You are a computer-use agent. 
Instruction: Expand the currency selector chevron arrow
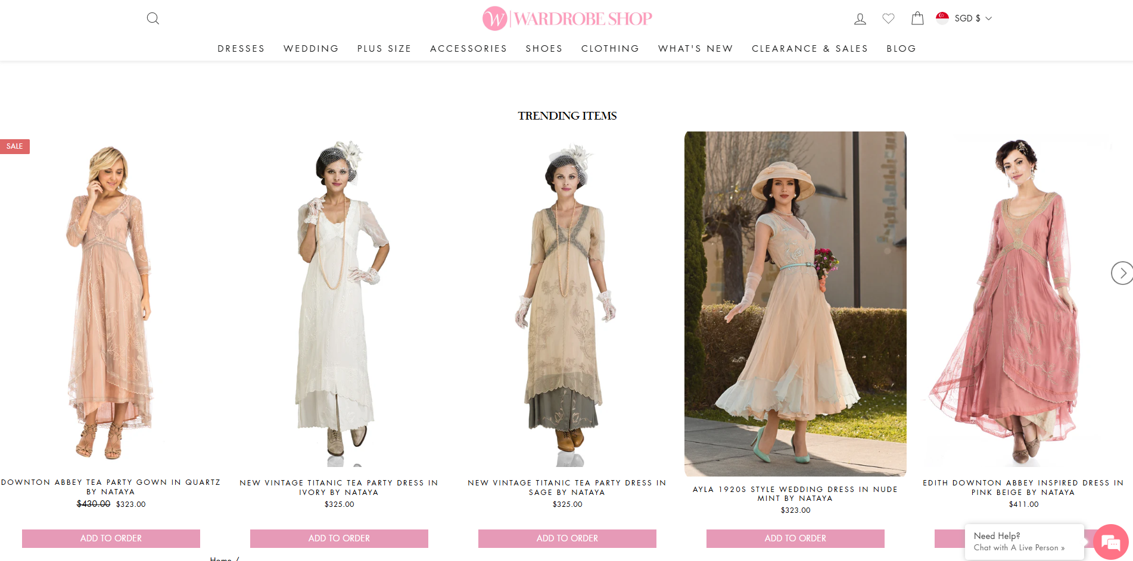point(988,18)
